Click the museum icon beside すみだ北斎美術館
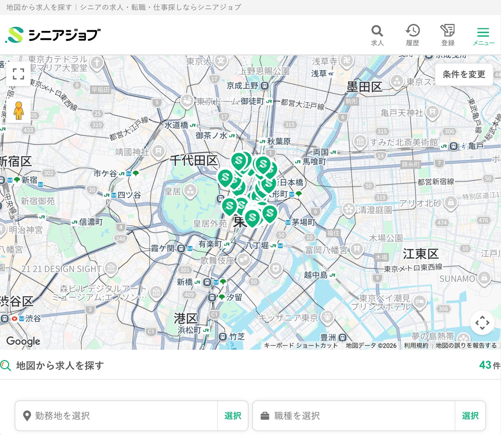This screenshot has width=501, height=435. tap(360, 141)
